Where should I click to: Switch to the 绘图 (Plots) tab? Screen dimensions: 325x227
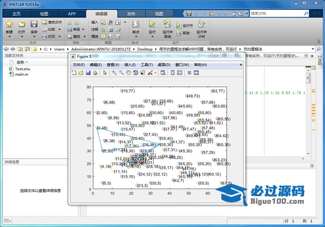click(44, 14)
